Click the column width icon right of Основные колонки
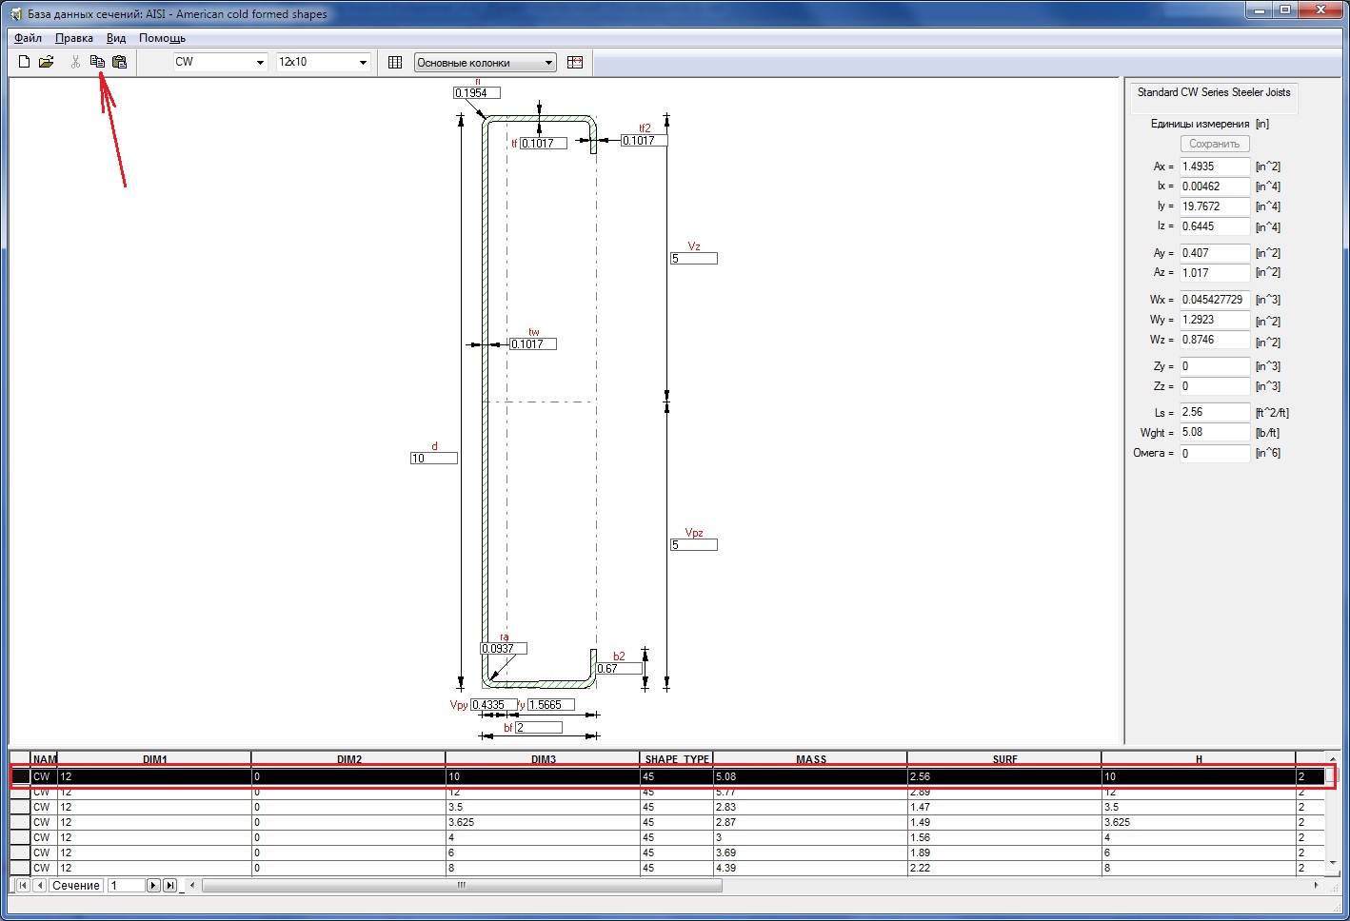This screenshot has height=921, width=1350. pos(574,62)
